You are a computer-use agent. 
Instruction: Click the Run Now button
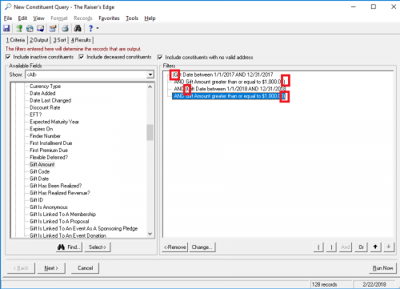[x=382, y=268]
